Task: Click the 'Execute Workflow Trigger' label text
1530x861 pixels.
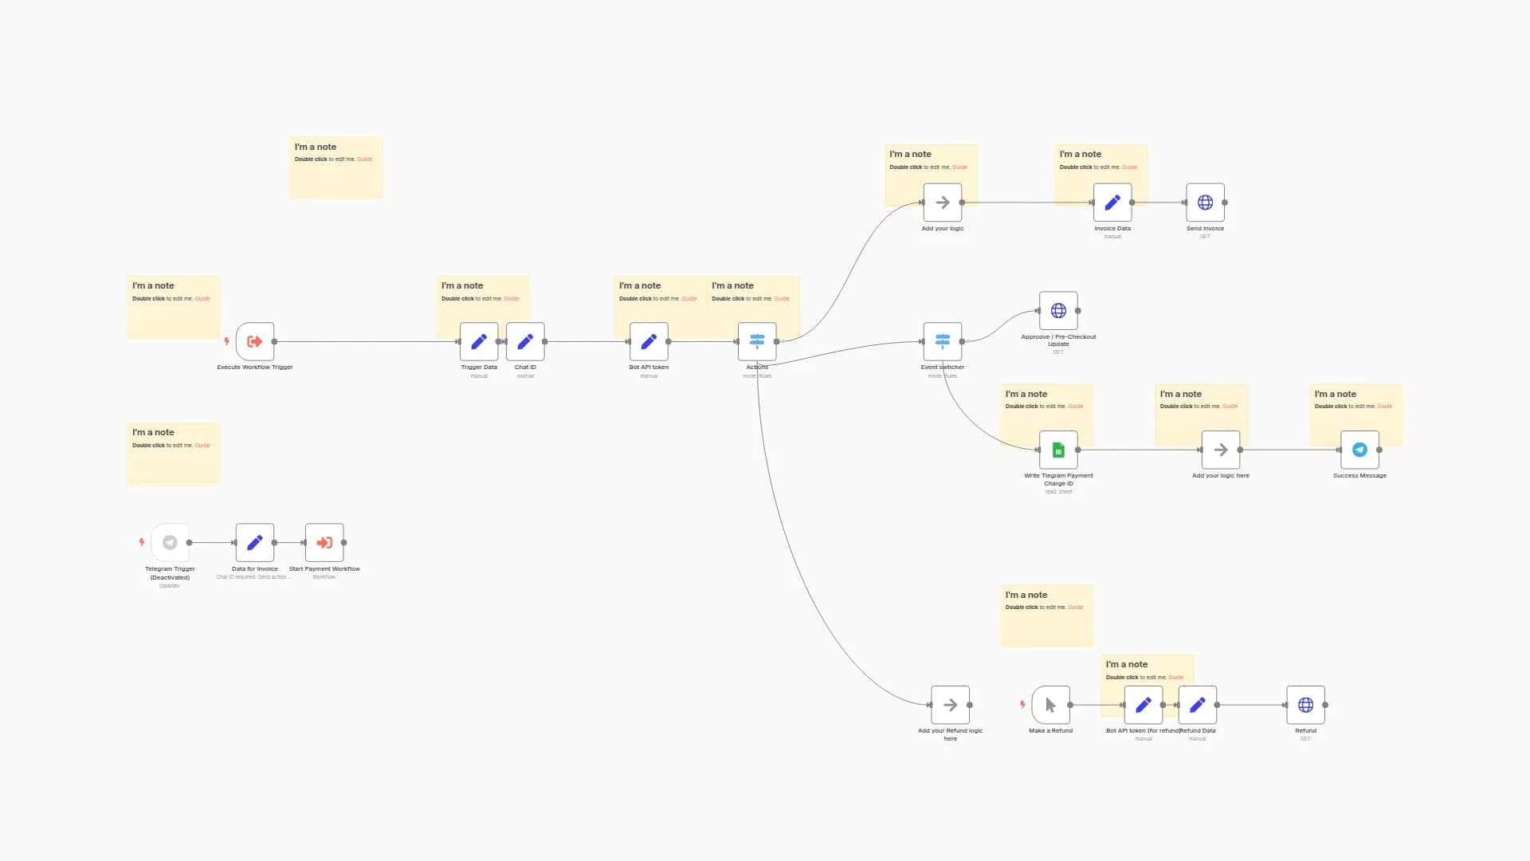Action: (x=255, y=368)
